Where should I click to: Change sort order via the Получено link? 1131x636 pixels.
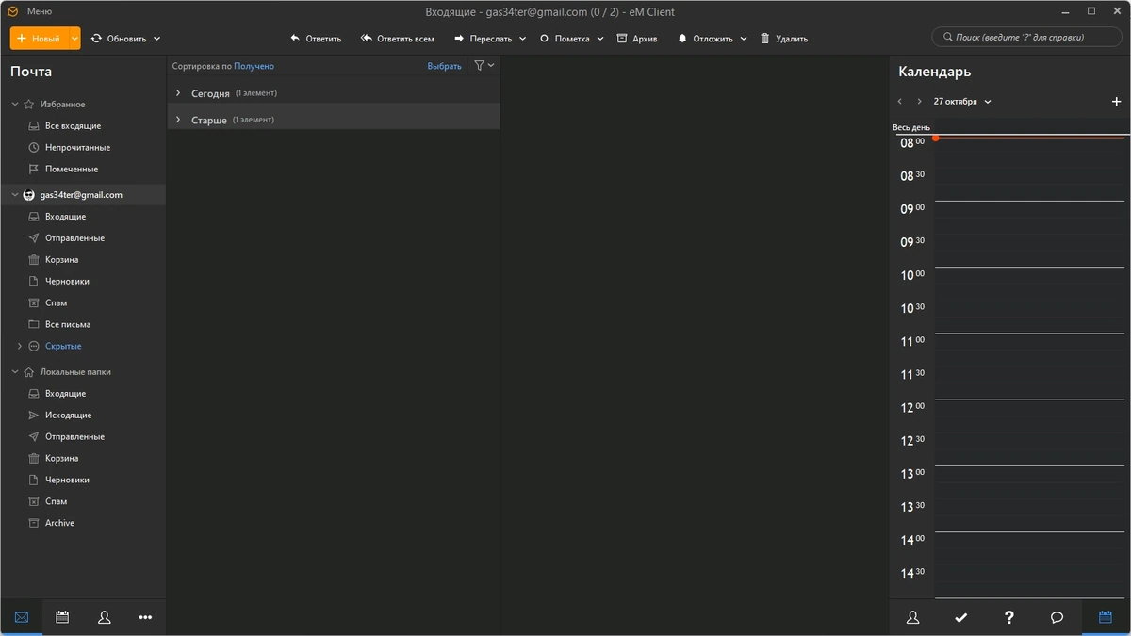point(254,67)
